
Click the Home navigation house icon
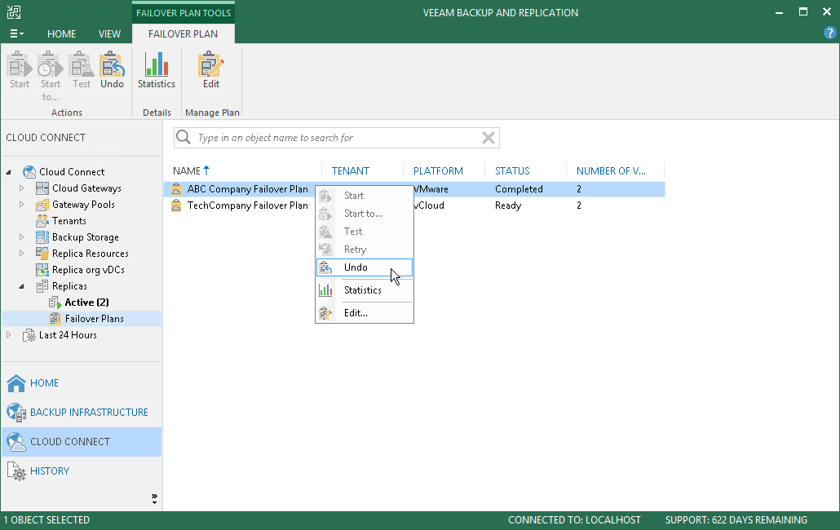pos(16,382)
